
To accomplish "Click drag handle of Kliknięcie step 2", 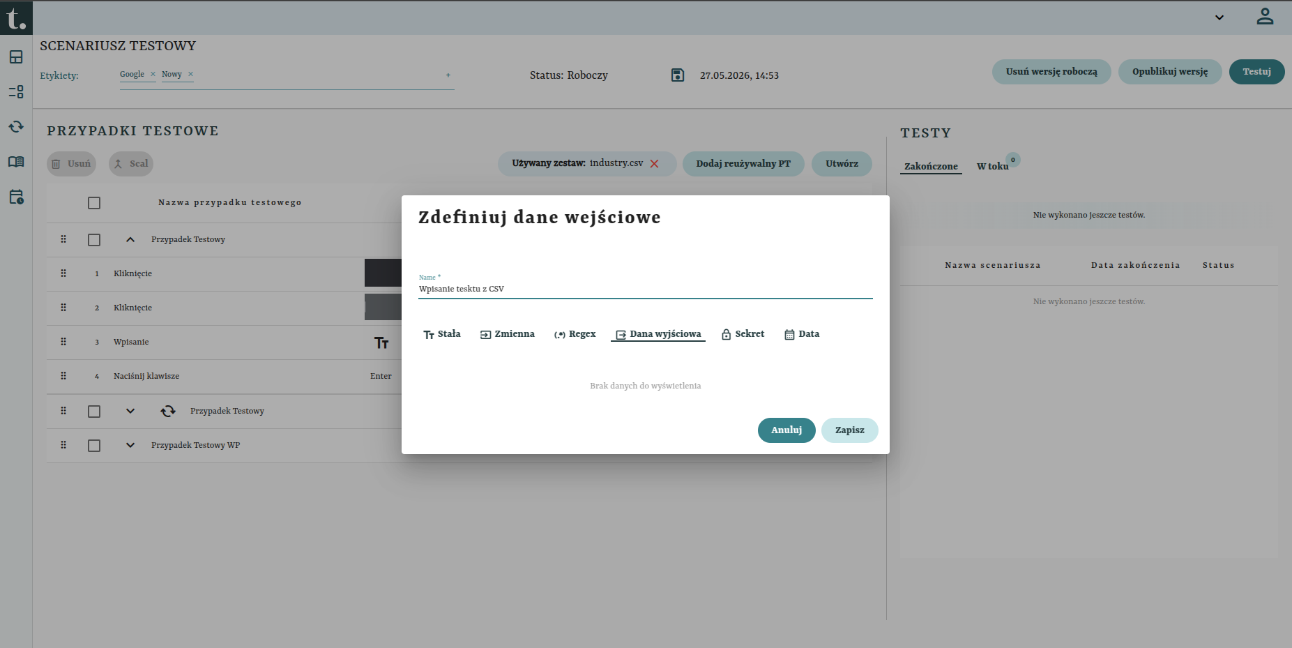I will coord(63,308).
